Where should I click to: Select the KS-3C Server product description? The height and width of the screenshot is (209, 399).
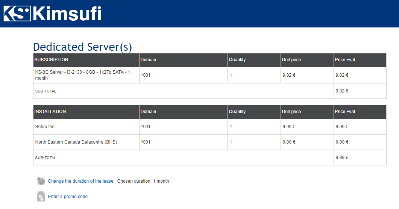tap(82, 75)
